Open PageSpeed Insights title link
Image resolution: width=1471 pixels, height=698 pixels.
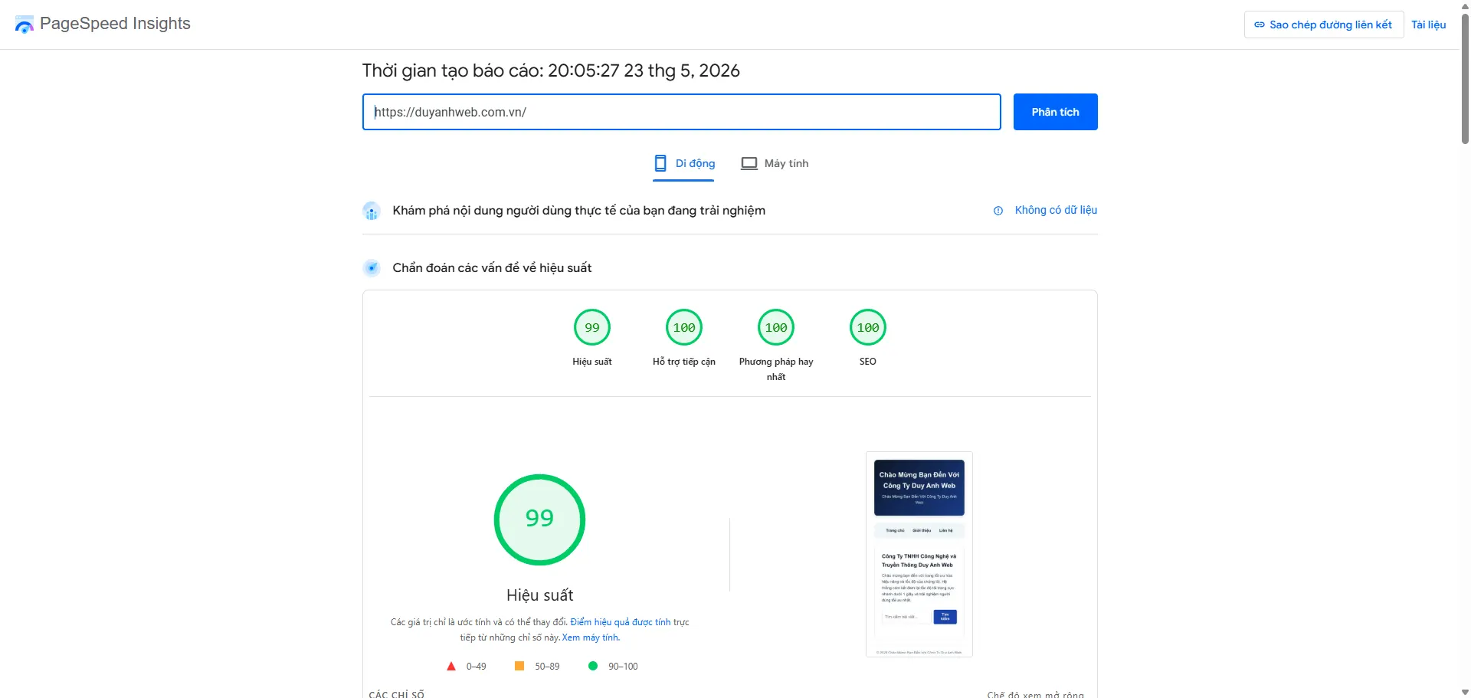point(115,24)
